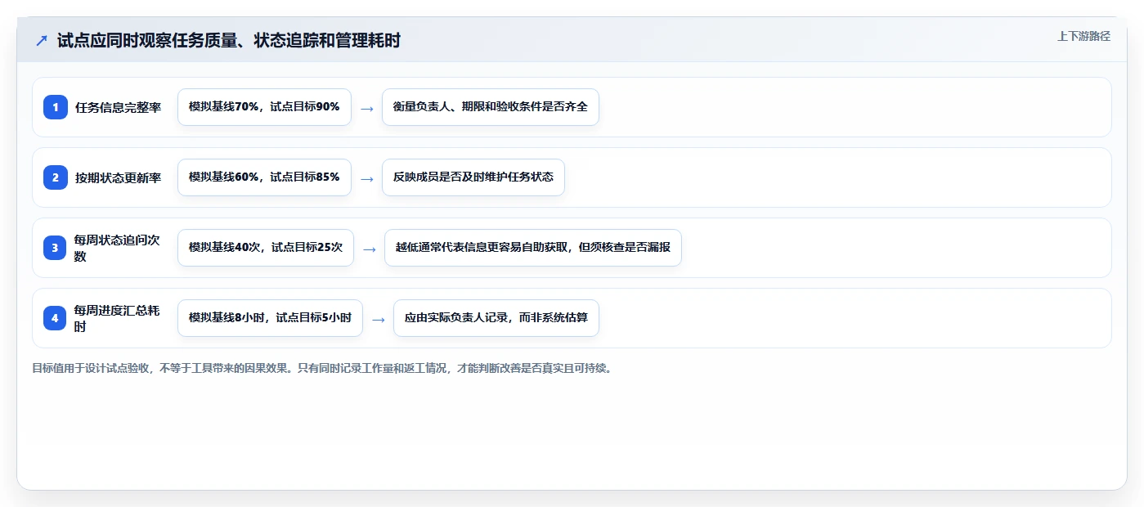
Task: Click the 模拟基线40次,试点目标25次 box
Action: click(266, 248)
